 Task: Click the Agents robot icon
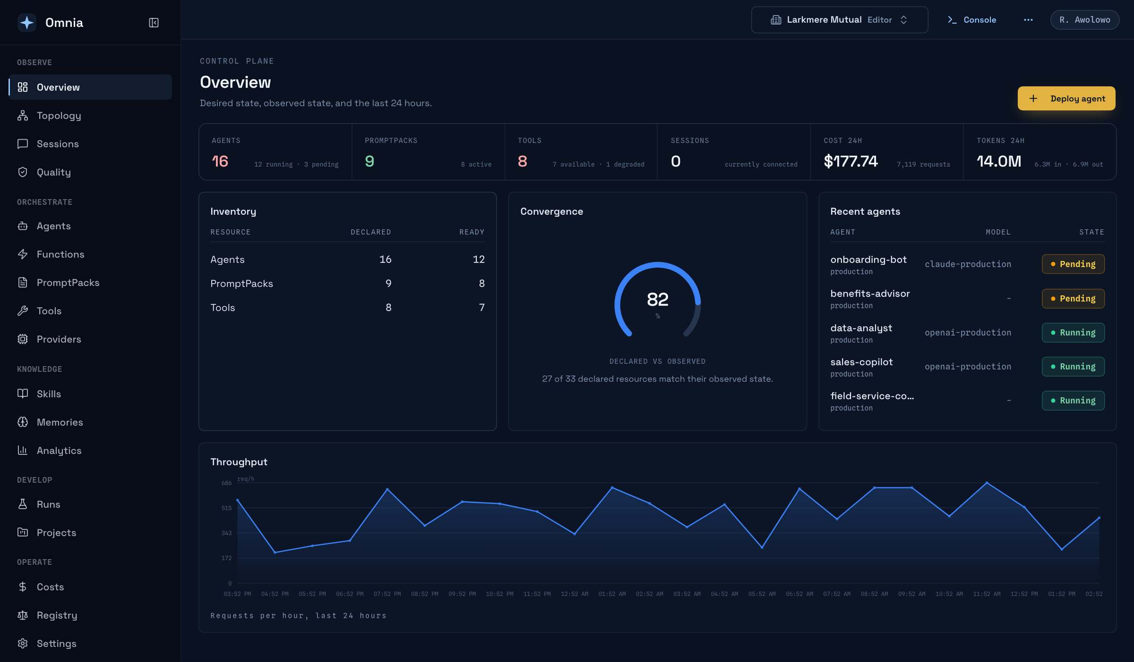point(23,226)
